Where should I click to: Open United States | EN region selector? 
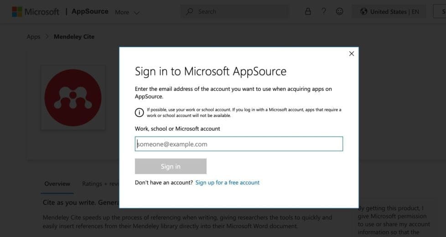click(389, 12)
